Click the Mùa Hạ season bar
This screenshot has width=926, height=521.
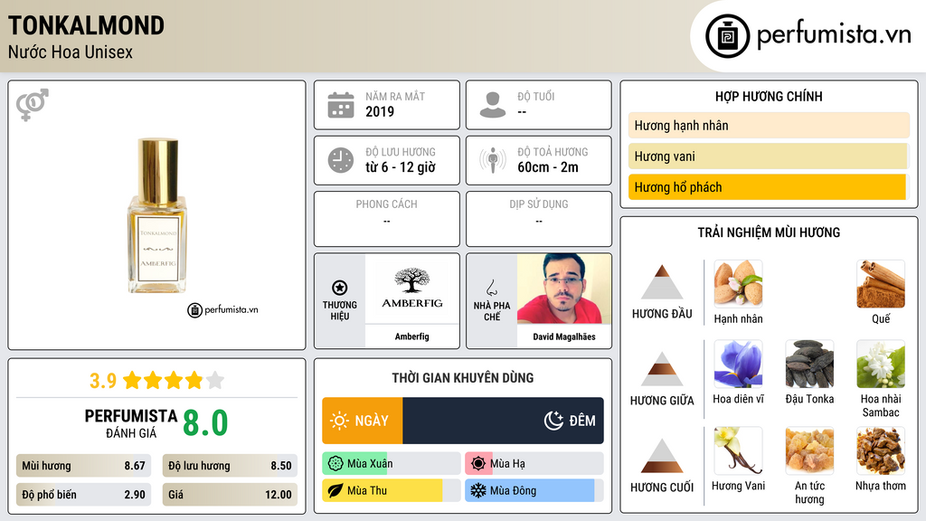click(x=534, y=463)
